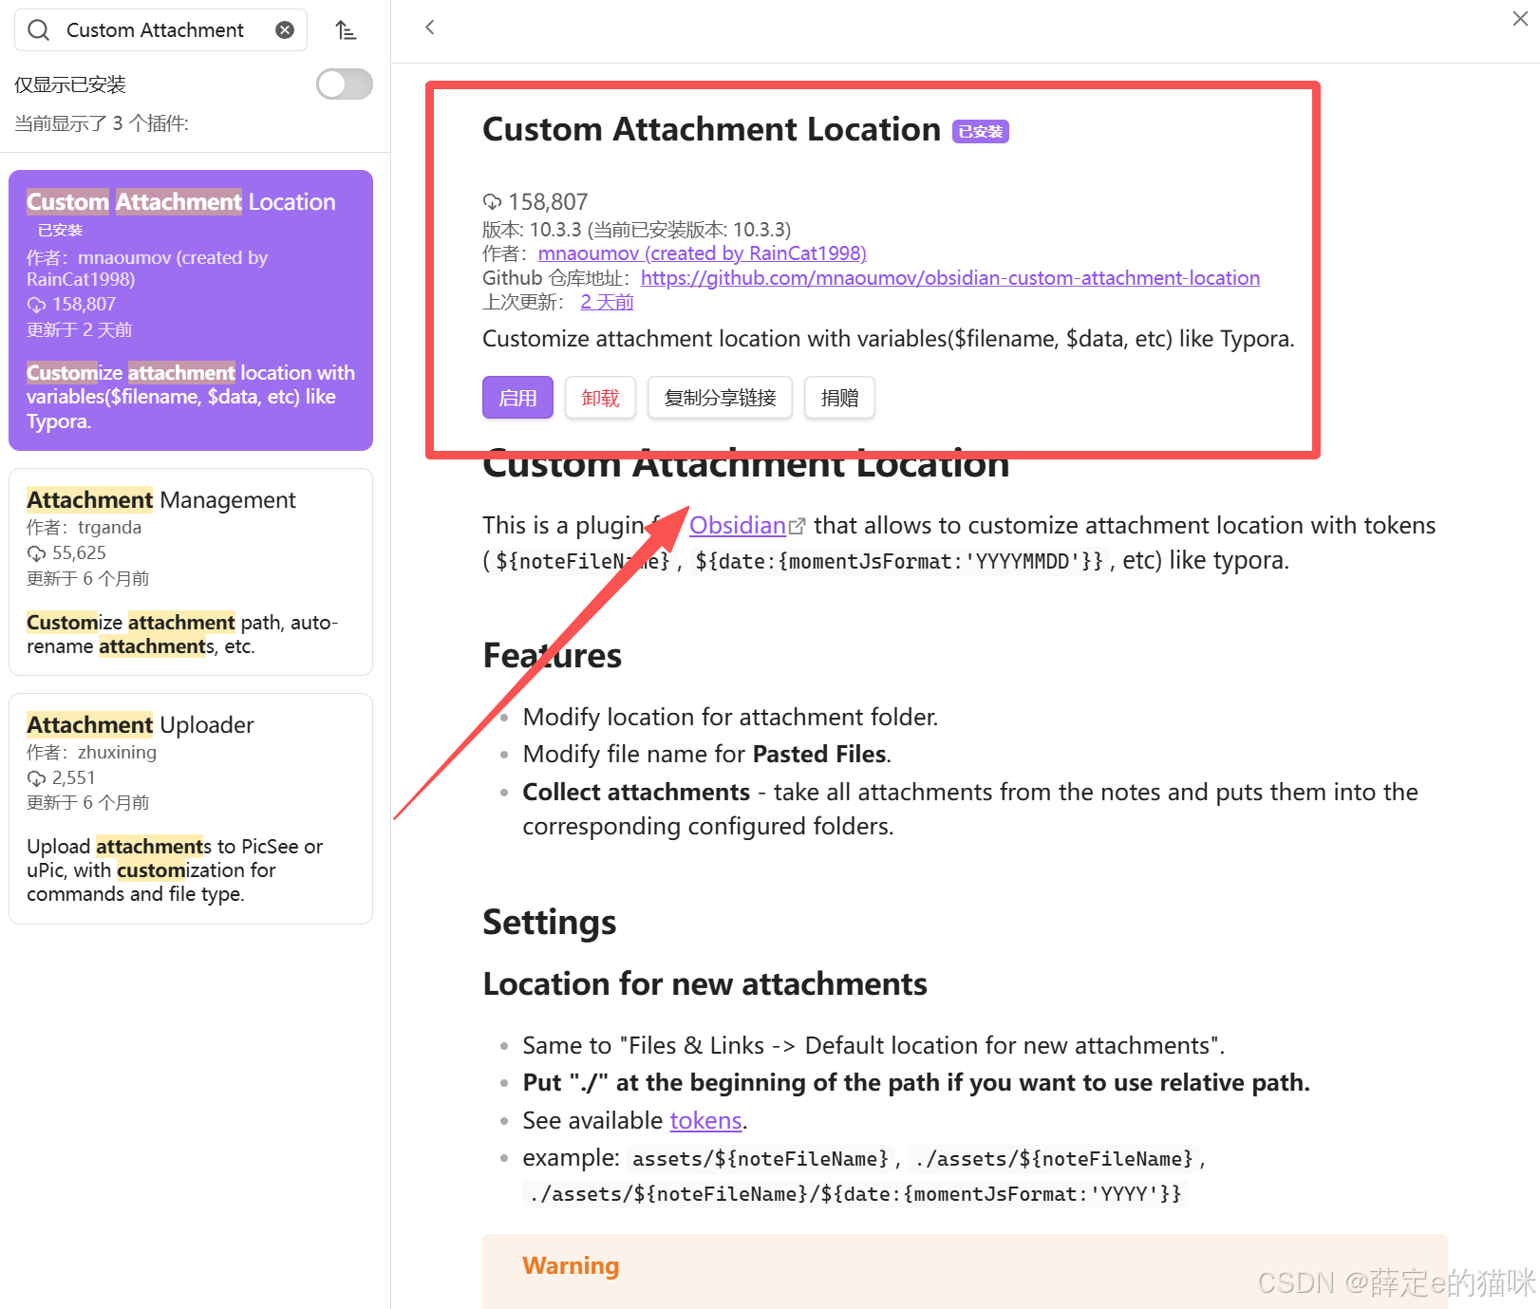Open the Attachment Uploader plugin card
Image resolution: width=1540 pixels, height=1309 pixels.
pos(191,809)
